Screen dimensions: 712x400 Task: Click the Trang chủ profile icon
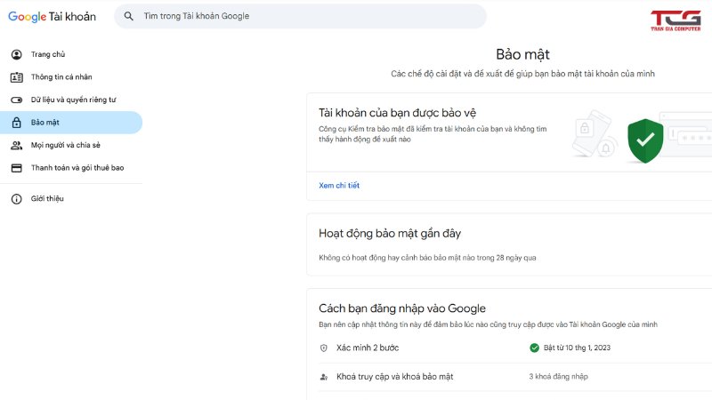tap(16, 54)
